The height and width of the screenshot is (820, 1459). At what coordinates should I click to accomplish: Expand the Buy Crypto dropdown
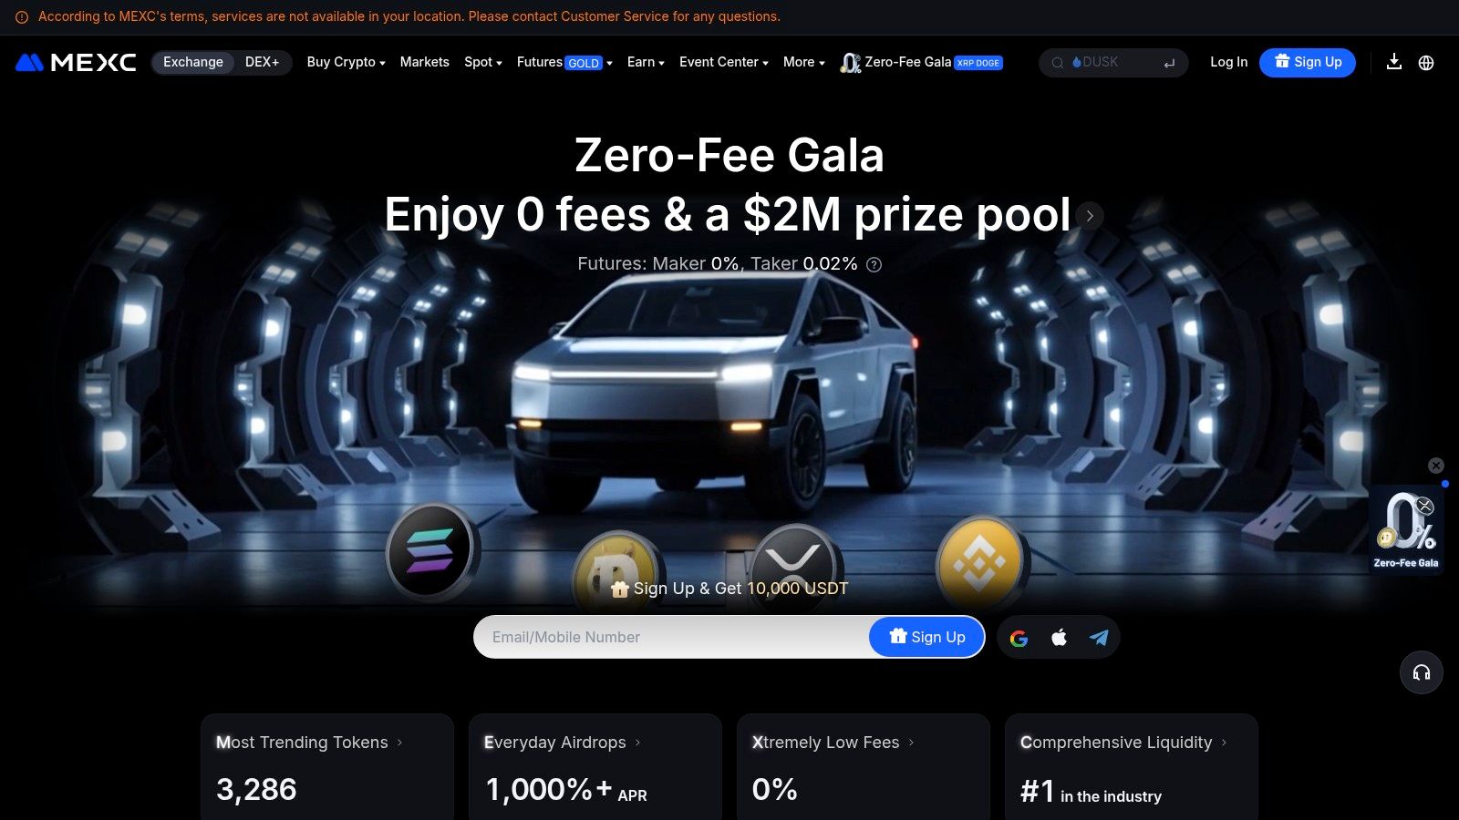point(346,62)
